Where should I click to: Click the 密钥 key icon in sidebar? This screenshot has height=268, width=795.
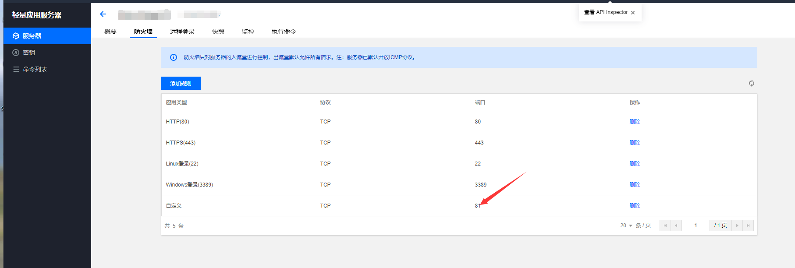(x=16, y=53)
